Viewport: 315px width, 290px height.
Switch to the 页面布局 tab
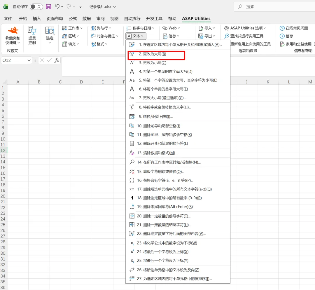click(x=55, y=18)
